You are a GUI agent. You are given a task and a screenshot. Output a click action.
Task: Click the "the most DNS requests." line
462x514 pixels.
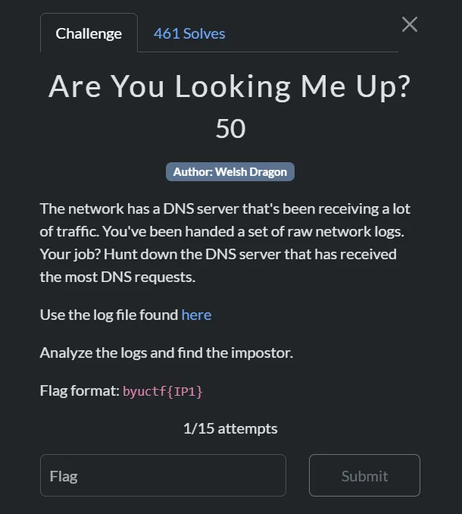[117, 277]
